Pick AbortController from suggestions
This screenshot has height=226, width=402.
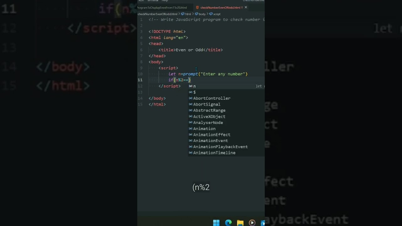[226, 98]
